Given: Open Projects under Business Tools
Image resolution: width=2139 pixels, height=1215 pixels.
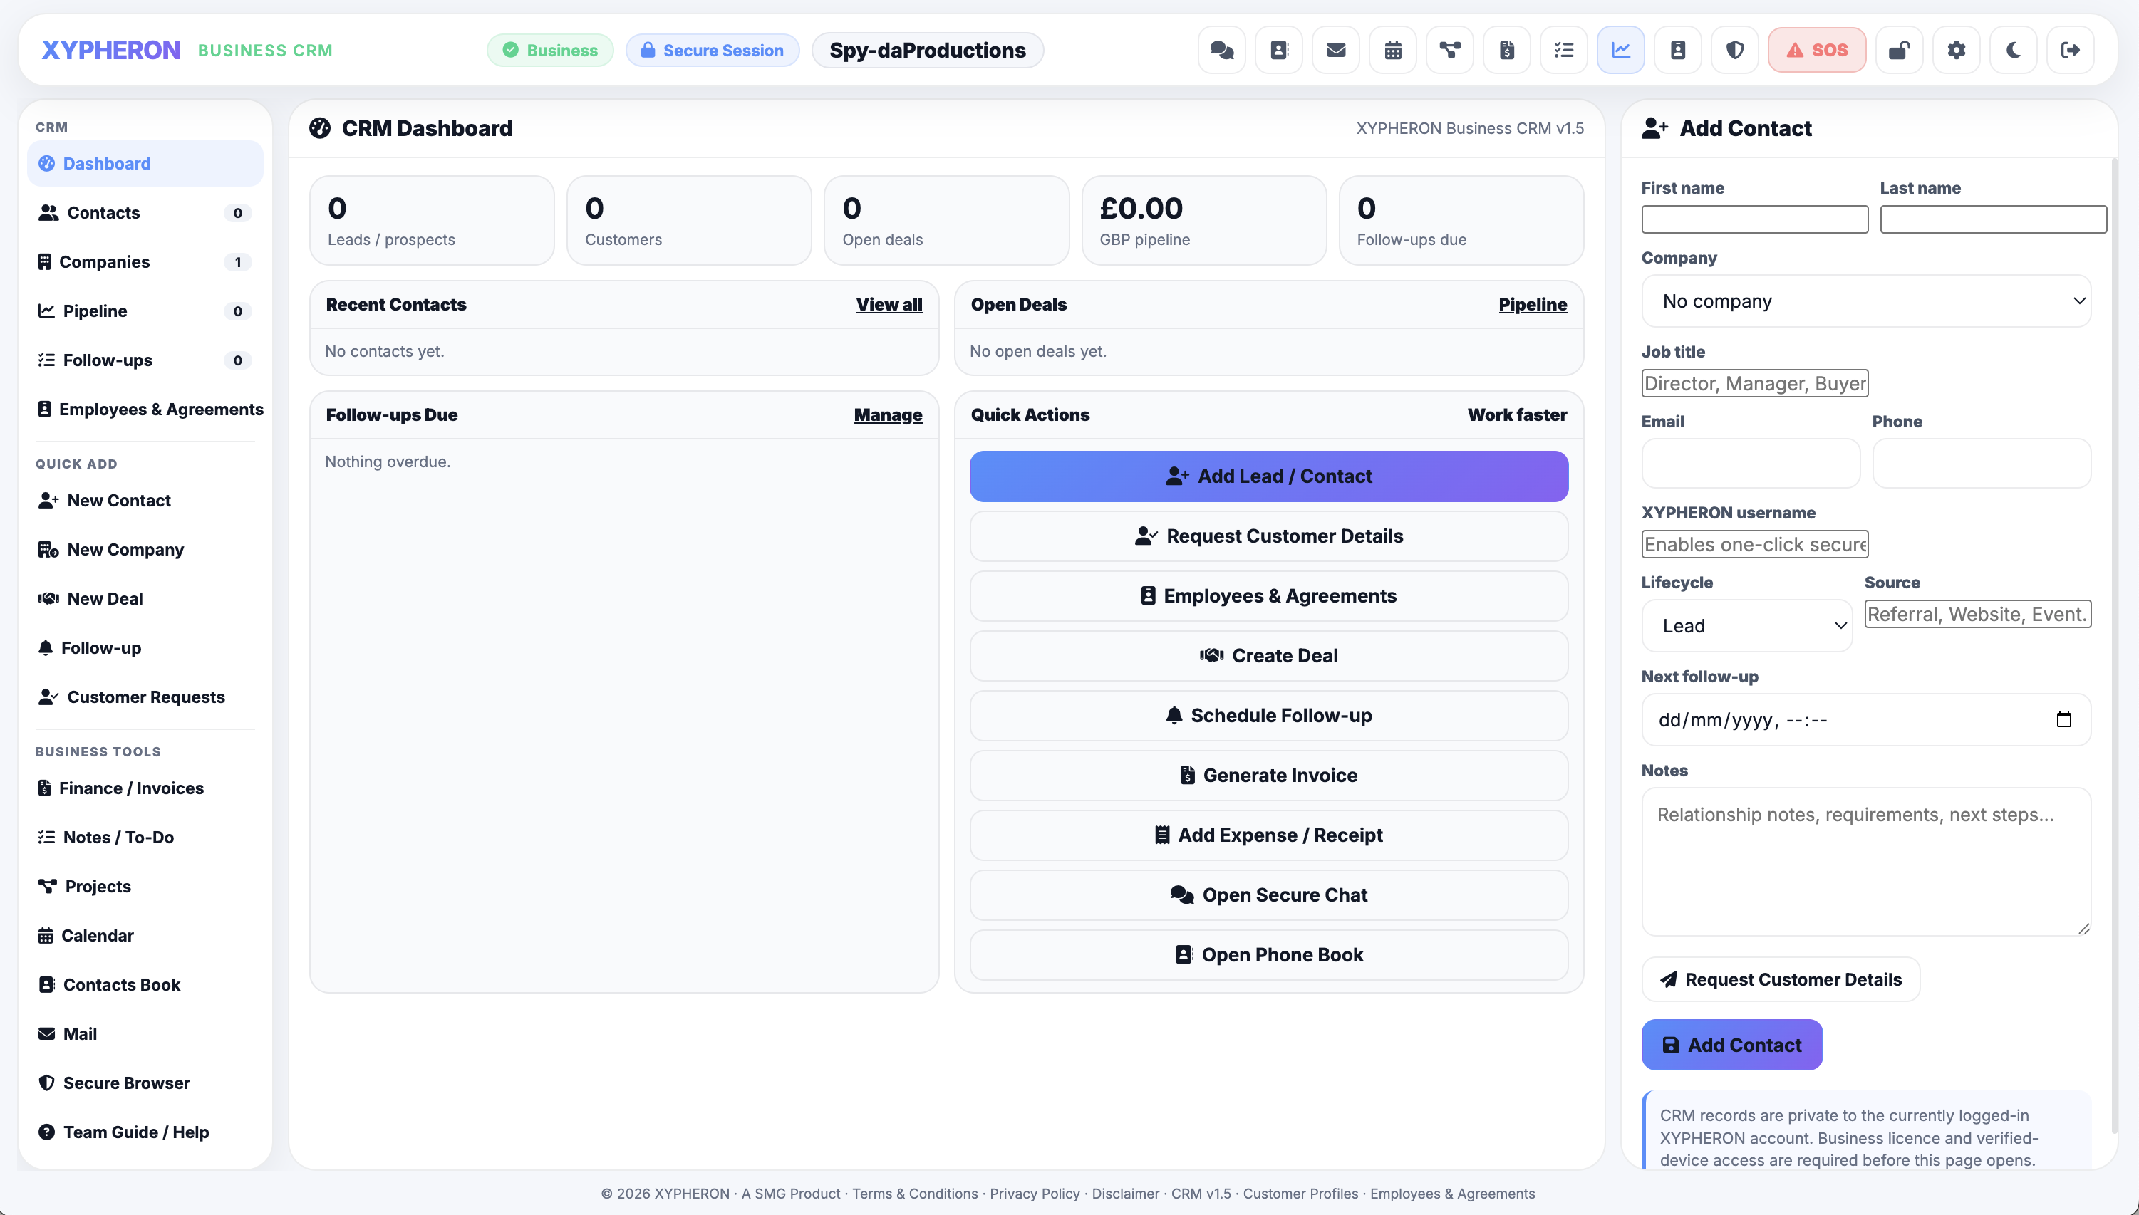Looking at the screenshot, I should tap(145, 887).
